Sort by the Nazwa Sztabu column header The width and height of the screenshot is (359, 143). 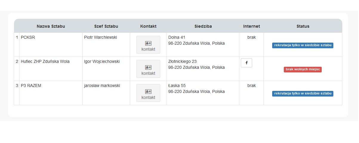[x=51, y=26]
